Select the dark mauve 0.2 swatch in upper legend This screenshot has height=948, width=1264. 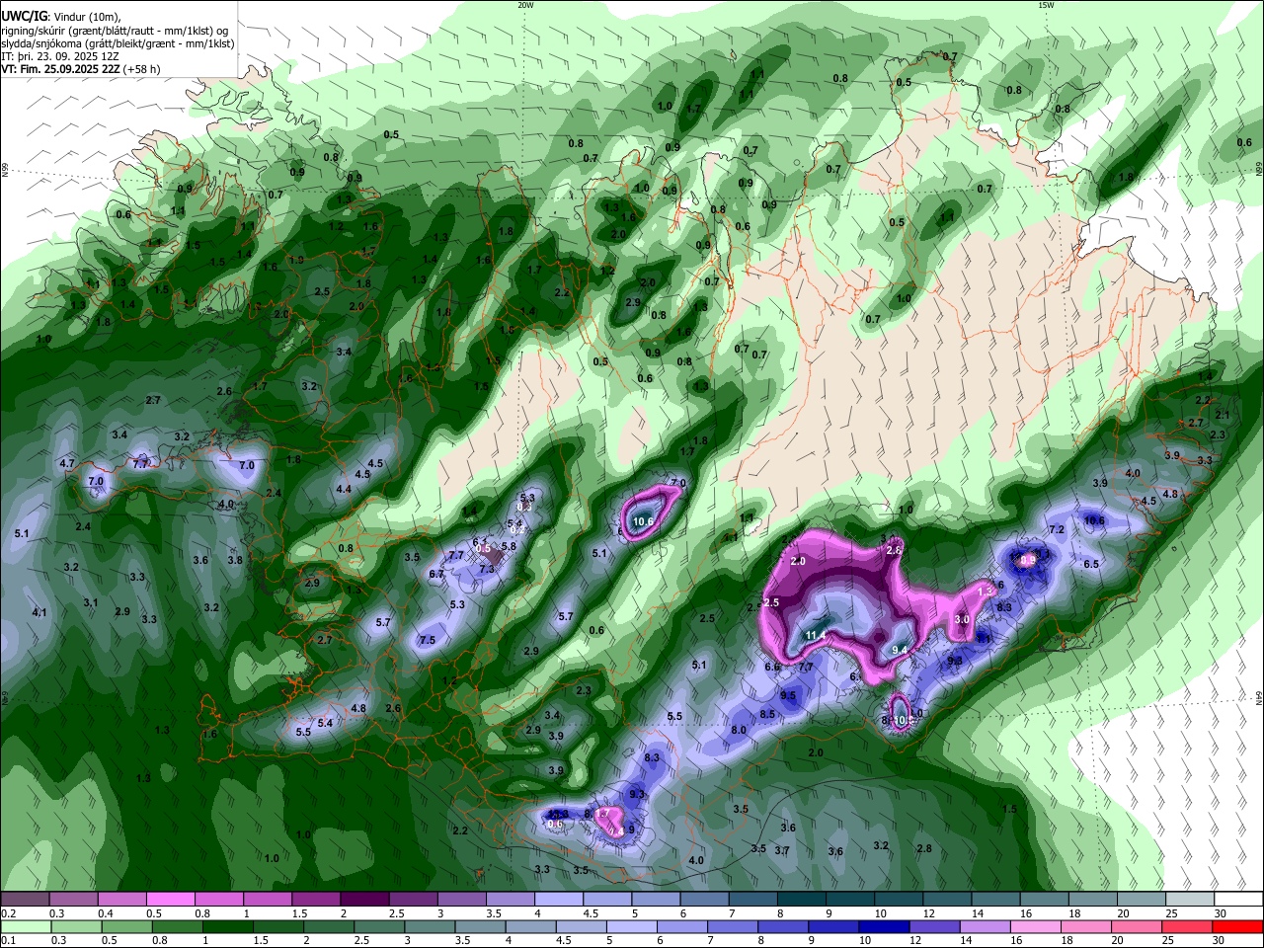[25, 900]
